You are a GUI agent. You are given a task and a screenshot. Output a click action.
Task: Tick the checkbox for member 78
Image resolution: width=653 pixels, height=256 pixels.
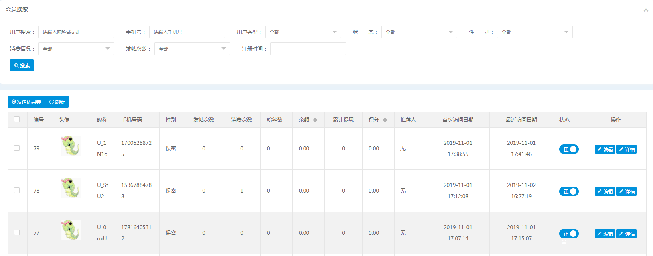(17, 190)
